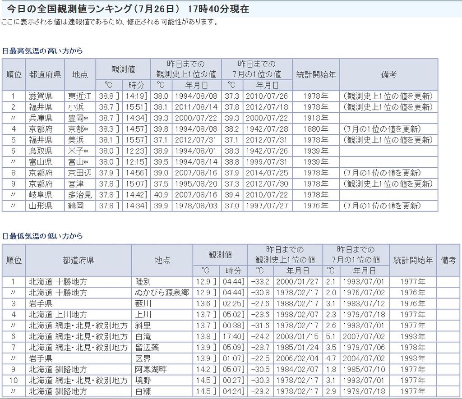
Task: Click the ぬかびら源泉郷 location
Action: [x=162, y=293]
